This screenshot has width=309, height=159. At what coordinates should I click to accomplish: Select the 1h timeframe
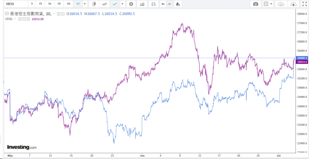click(x=49, y=4)
